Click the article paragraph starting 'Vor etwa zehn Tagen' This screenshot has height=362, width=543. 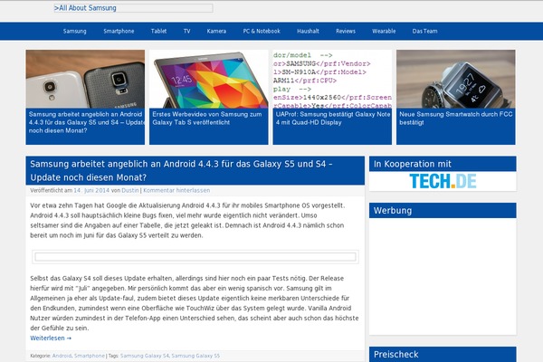click(x=187, y=220)
